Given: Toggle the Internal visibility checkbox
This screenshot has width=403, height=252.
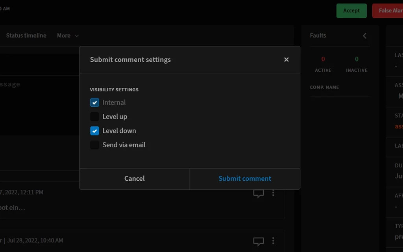Looking at the screenshot, I should [94, 102].
